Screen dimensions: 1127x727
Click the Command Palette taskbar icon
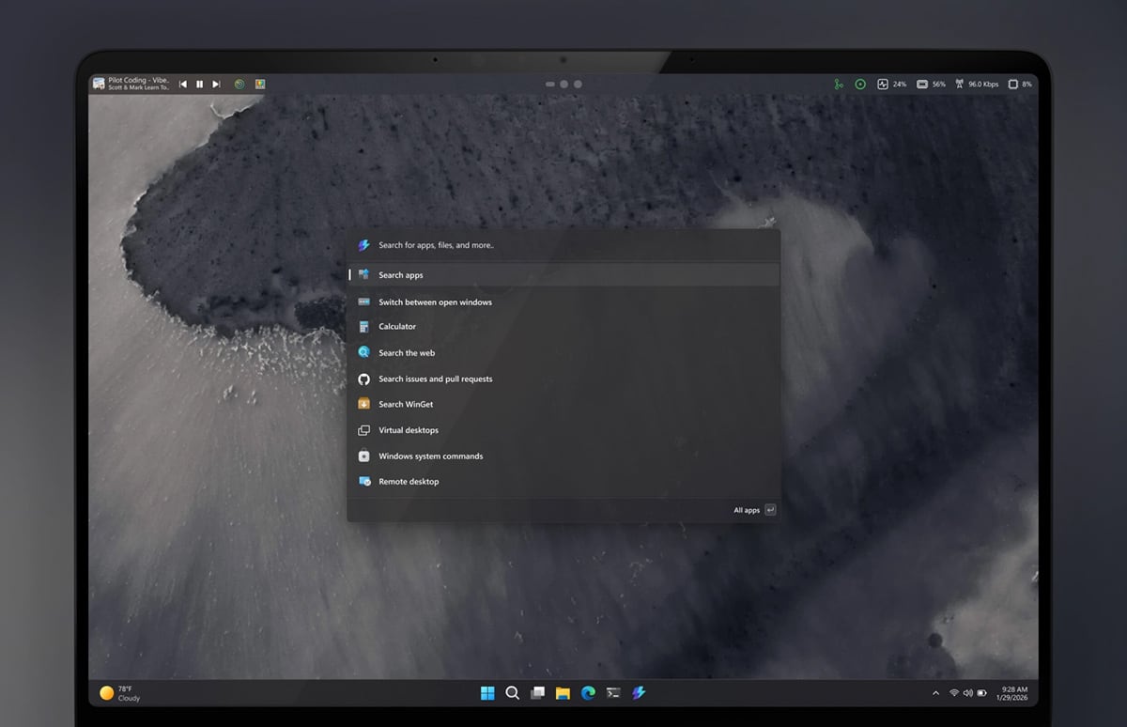click(639, 693)
